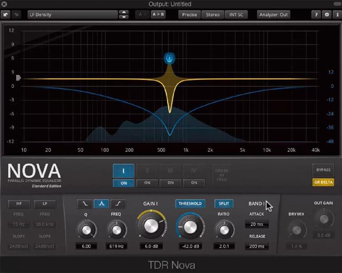Open the LP slope 24dB/oct selector
Screen dimensions: 342x273
pyautogui.click(x=45, y=246)
